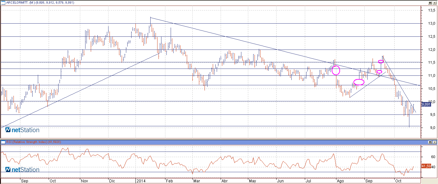Click the Mar label on time axis
The height and width of the screenshot is (184, 438).
pyautogui.click(x=197, y=181)
